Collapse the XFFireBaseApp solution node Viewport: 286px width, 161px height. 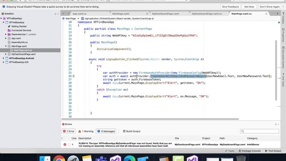[x=1, y=18]
